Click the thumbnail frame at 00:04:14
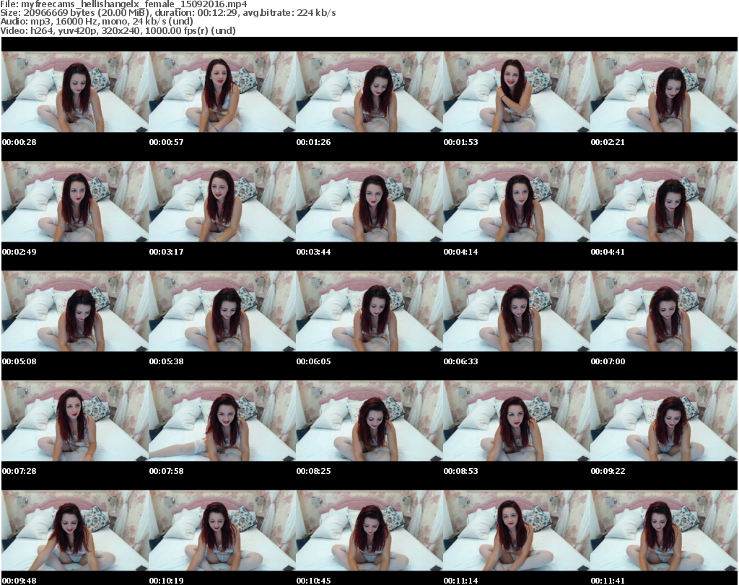This screenshot has width=739, height=585. 517,201
